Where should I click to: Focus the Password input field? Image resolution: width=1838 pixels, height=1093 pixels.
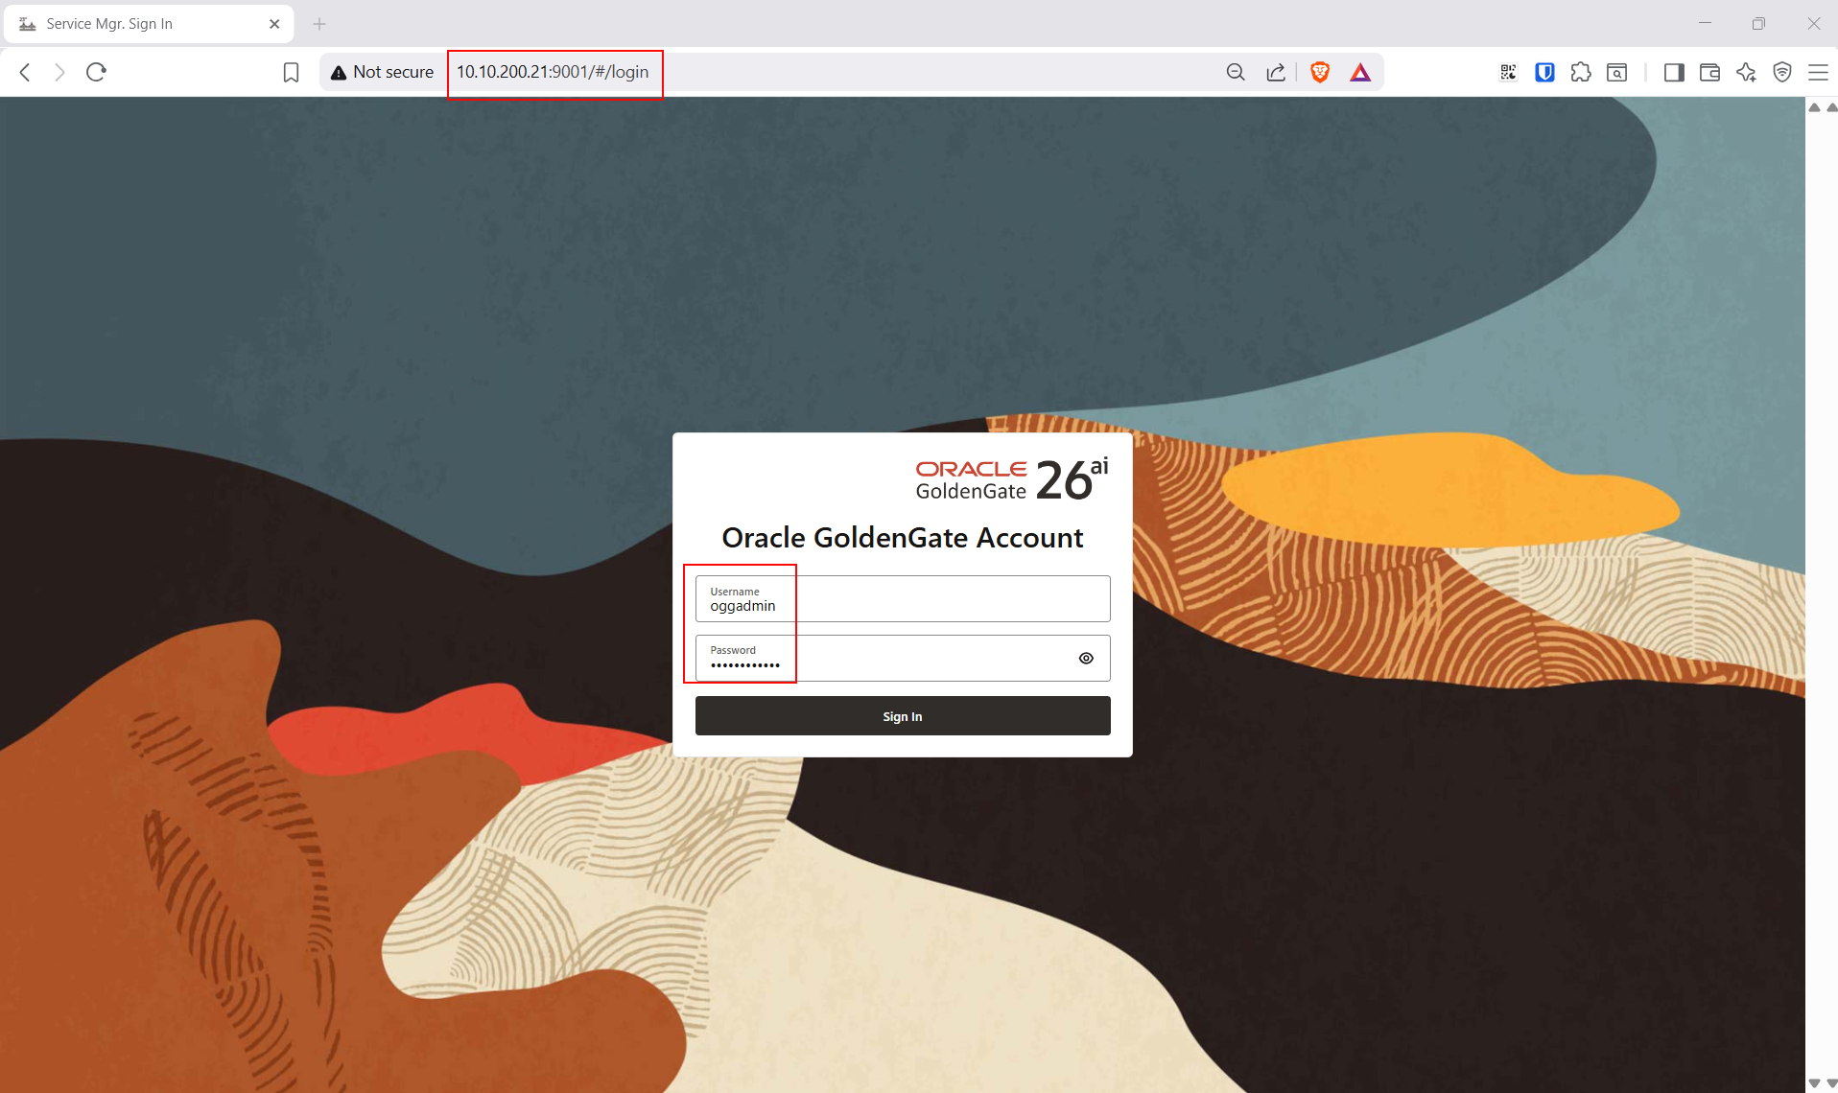point(903,659)
